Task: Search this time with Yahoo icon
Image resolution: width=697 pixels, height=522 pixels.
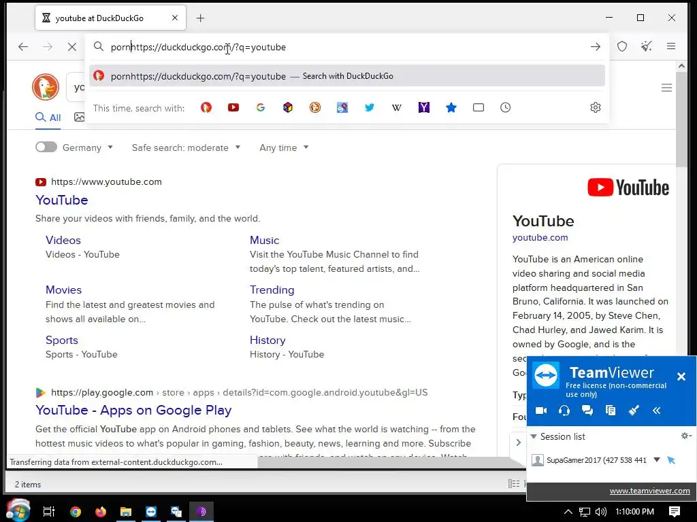Action: pyautogui.click(x=424, y=107)
